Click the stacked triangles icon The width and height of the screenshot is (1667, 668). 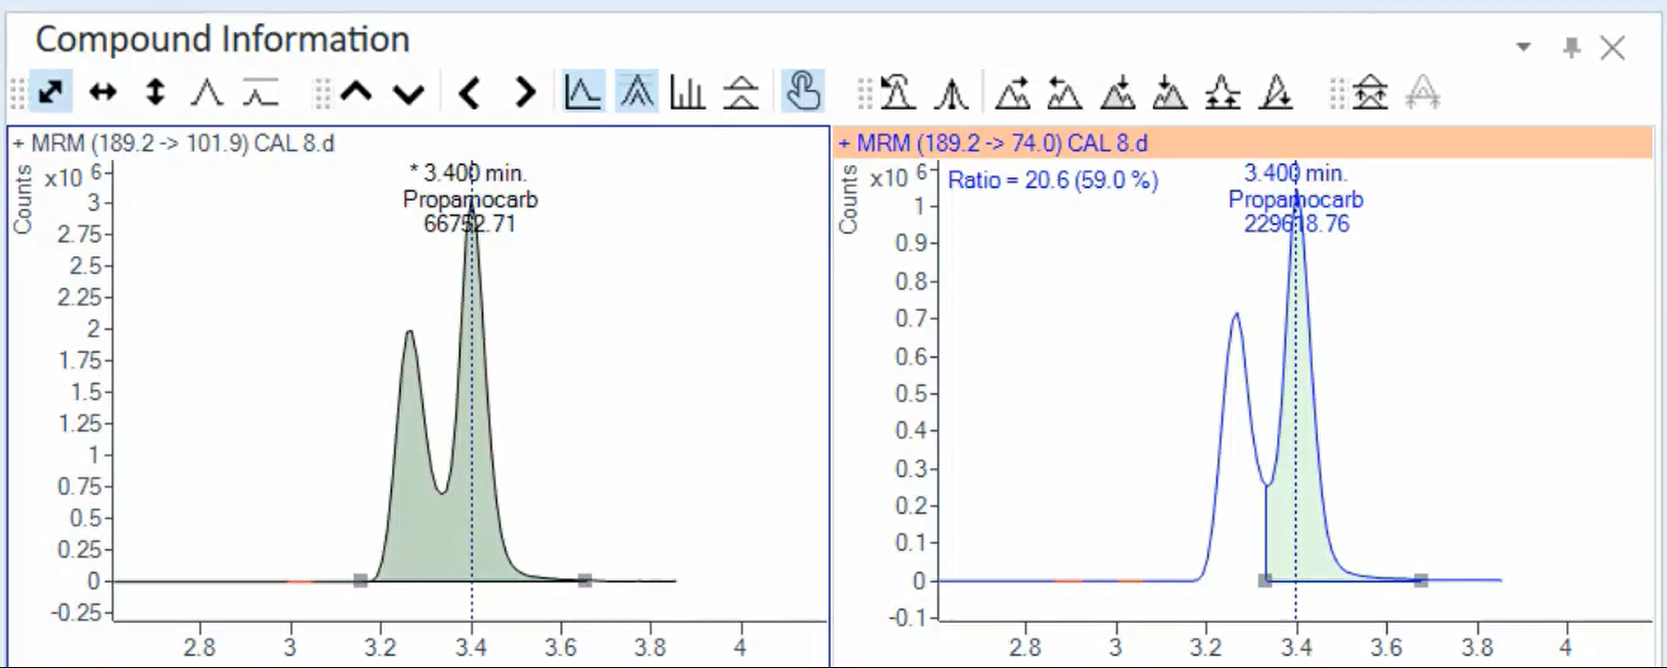(741, 92)
